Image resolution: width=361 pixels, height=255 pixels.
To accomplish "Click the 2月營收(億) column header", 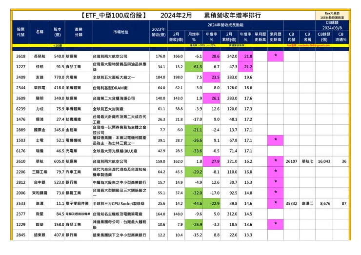I will pos(176,37).
